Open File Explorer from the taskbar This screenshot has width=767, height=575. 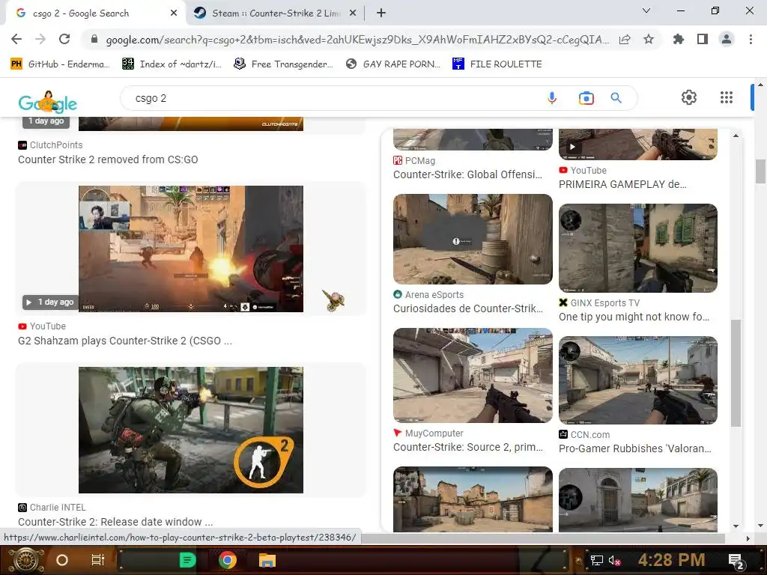(267, 560)
